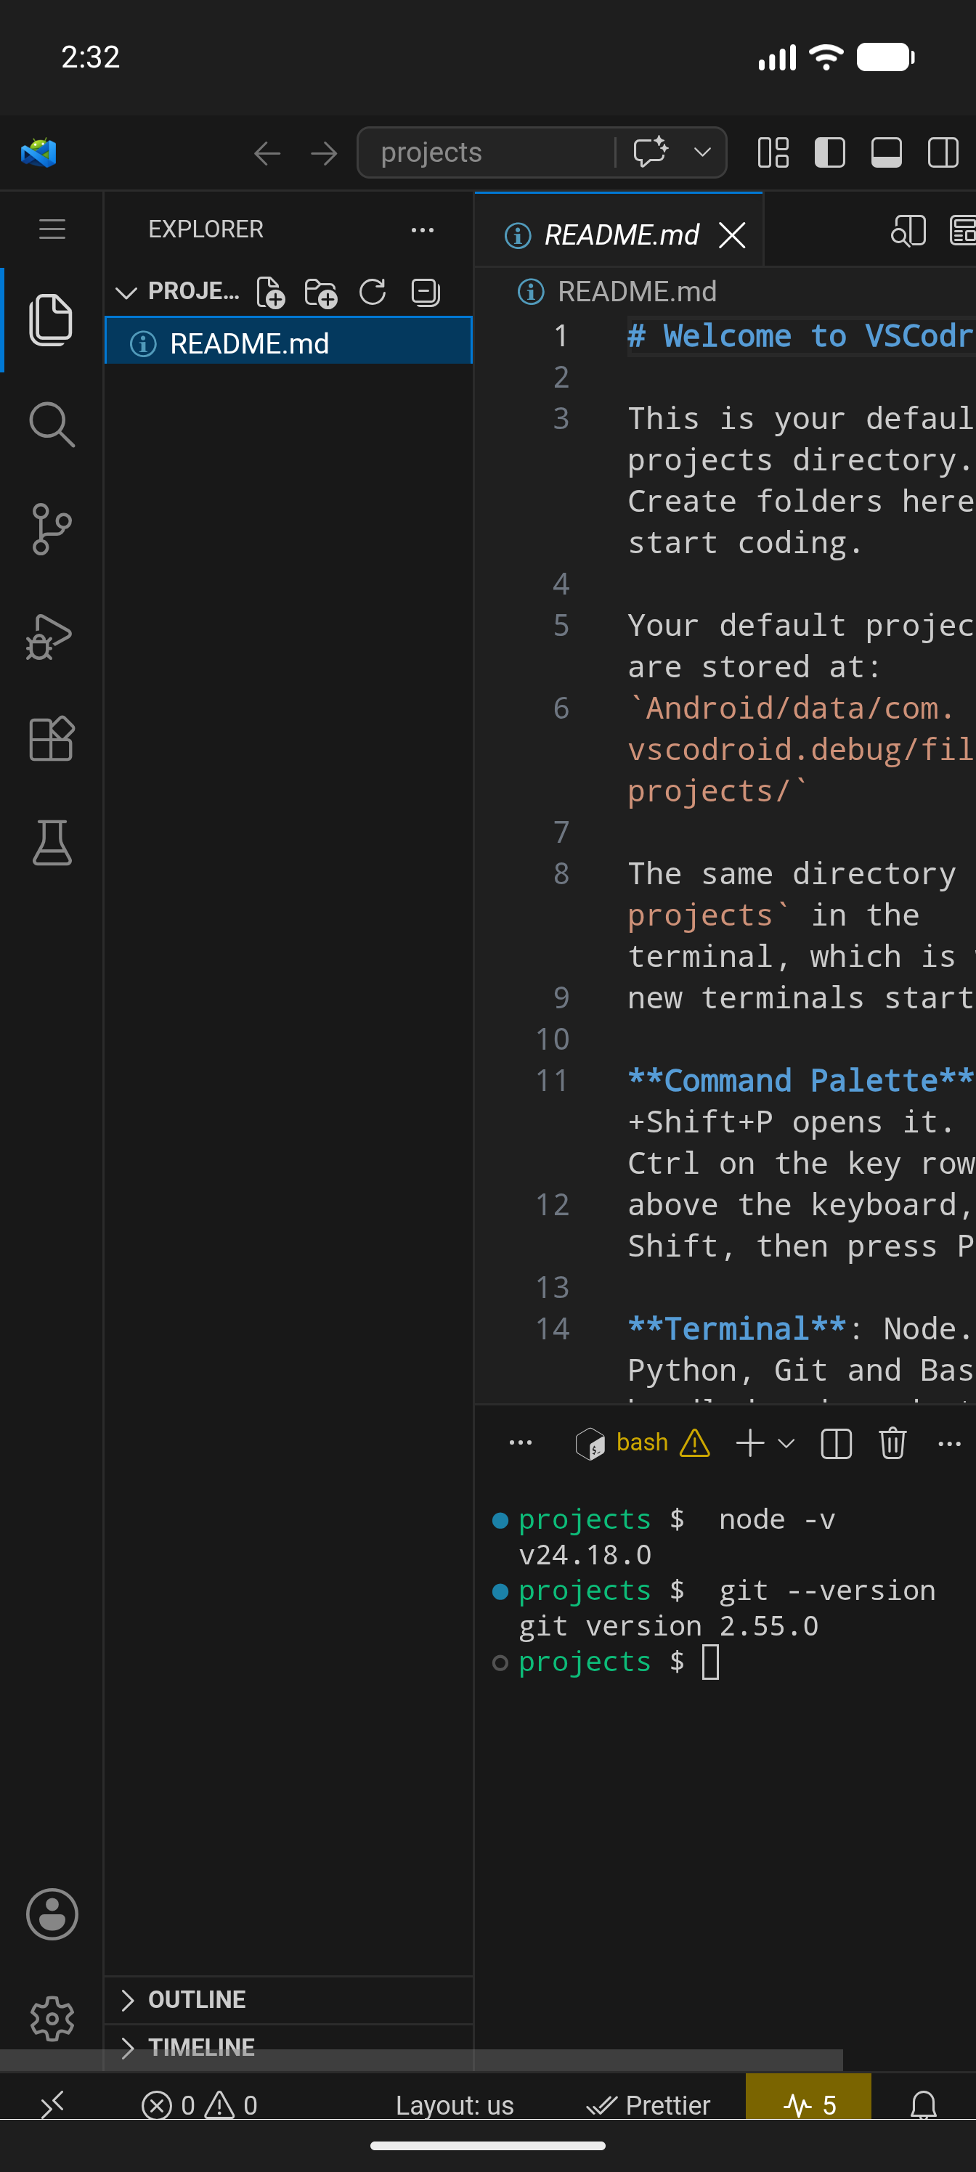
Task: Toggle the secondary side bar visibility
Action: [x=943, y=152]
